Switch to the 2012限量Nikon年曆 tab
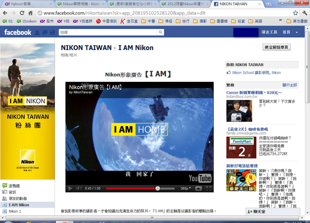This screenshot has width=310, height=223. click(186, 4)
